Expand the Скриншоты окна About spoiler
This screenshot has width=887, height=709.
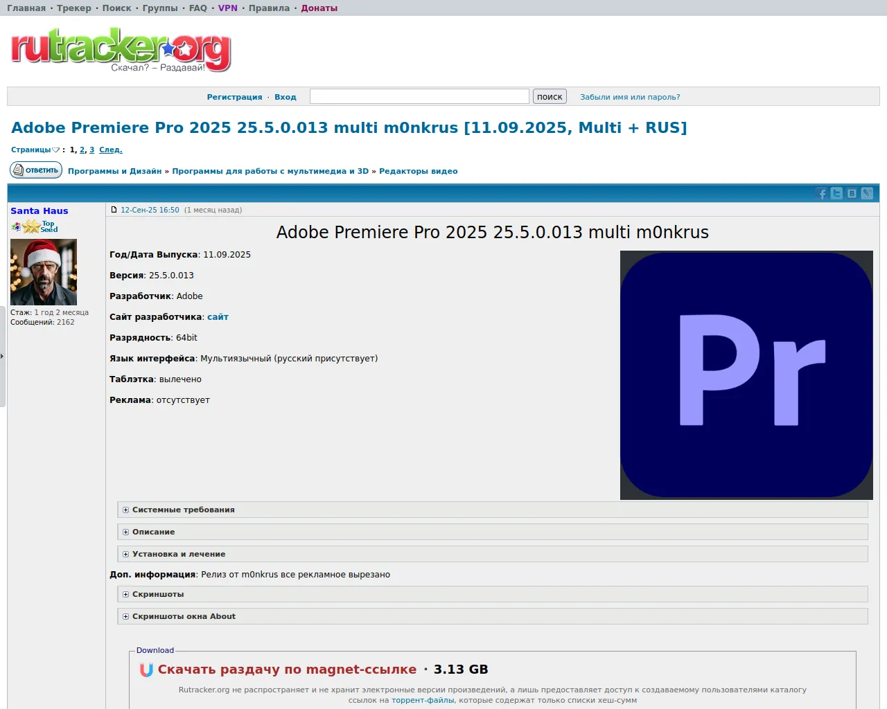pyautogui.click(x=493, y=616)
